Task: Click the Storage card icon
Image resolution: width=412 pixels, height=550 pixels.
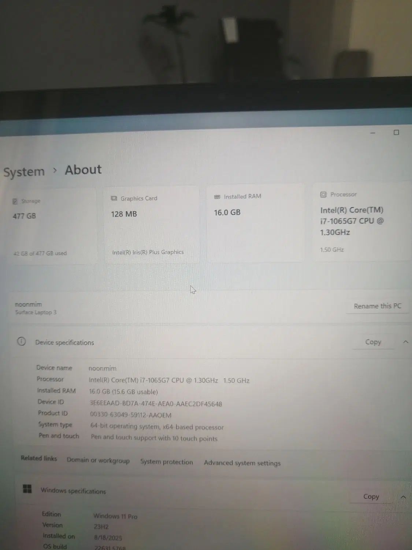Action: (x=15, y=201)
